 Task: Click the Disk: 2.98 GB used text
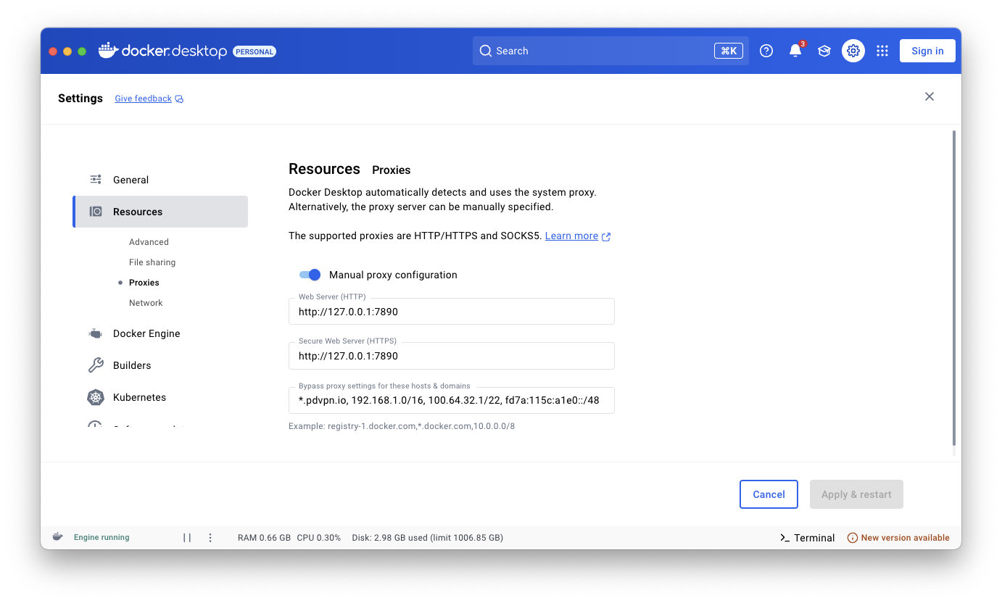pyautogui.click(x=427, y=538)
